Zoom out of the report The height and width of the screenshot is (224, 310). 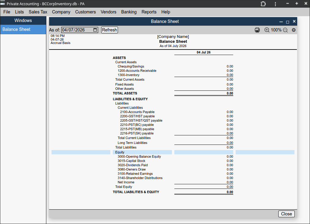click(x=285, y=30)
